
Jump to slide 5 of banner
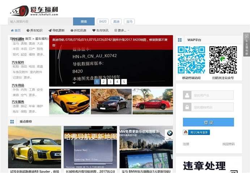[124, 82]
